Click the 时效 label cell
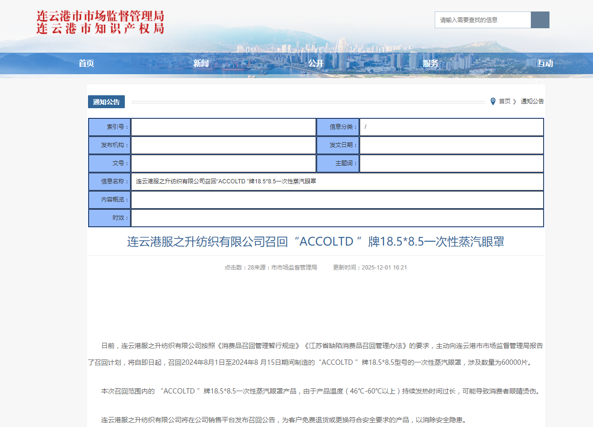Image resolution: width=593 pixels, height=427 pixels. point(110,218)
